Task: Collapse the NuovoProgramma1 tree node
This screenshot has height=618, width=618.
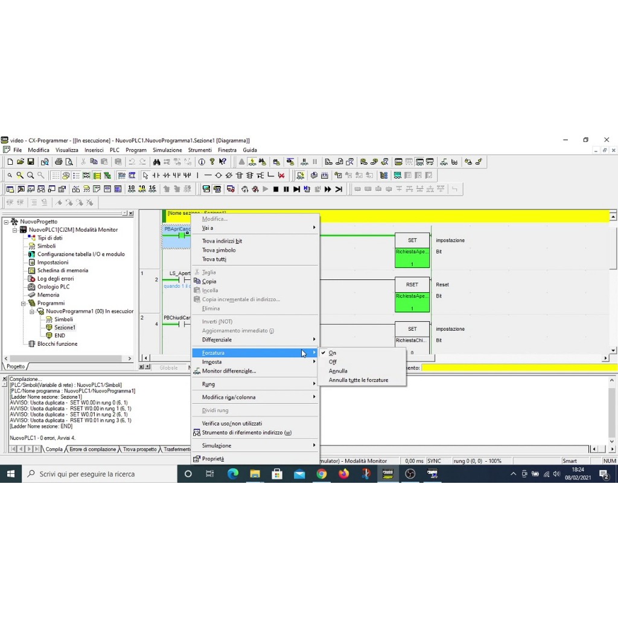Action: click(x=32, y=311)
